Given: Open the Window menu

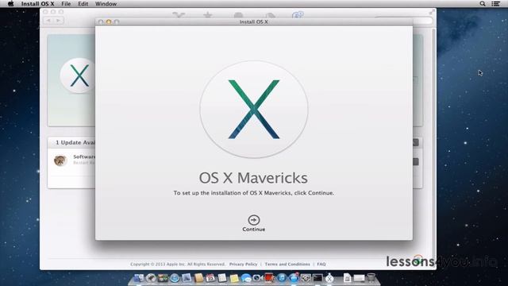Looking at the screenshot, I should point(106,4).
